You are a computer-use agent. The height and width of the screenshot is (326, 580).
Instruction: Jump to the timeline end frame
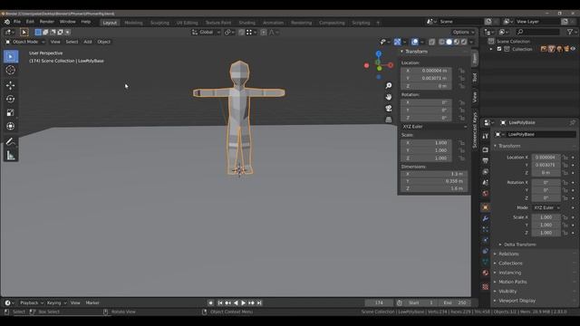(259, 302)
